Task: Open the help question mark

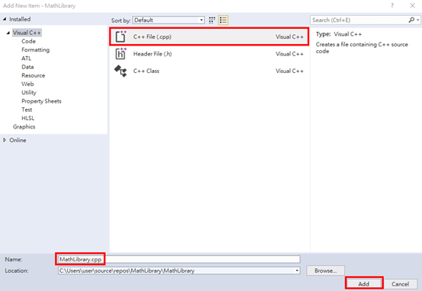Action: (392, 5)
